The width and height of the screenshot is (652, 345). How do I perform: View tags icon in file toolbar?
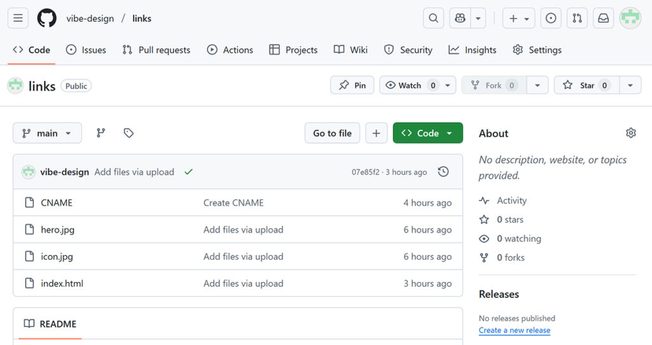point(129,133)
